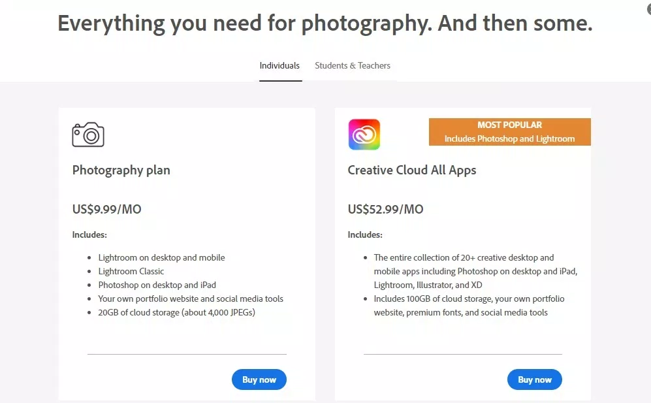The width and height of the screenshot is (651, 403).
Task: Click the MOST POPULAR orange badge
Action: pos(509,125)
